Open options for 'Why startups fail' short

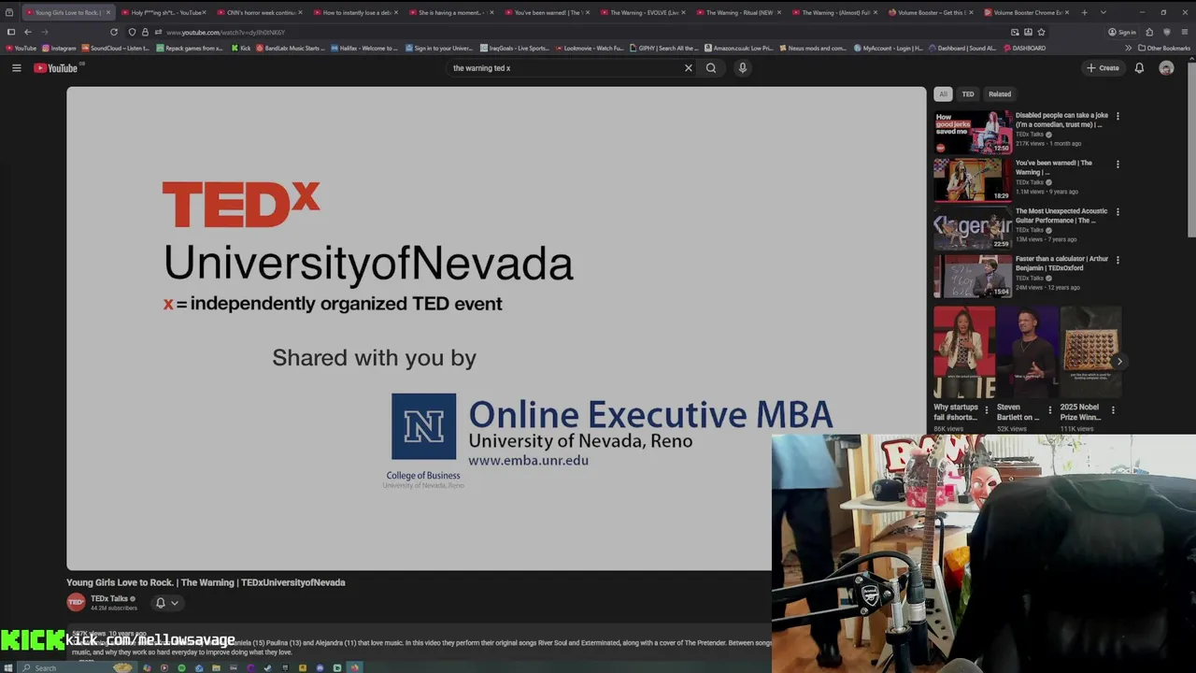987,409
